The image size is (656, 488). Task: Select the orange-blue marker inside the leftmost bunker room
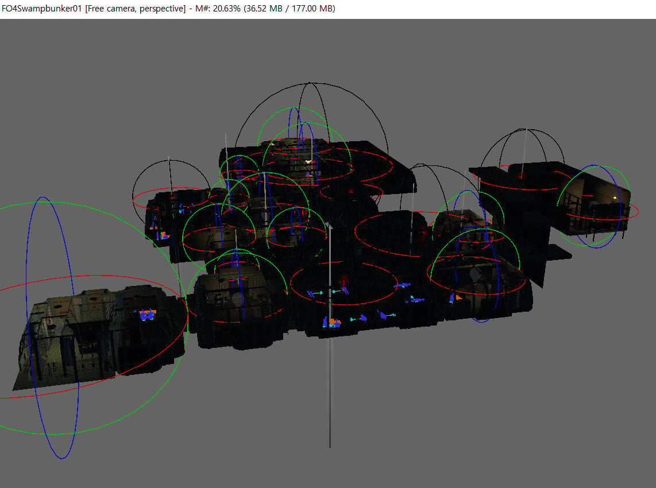(x=146, y=315)
